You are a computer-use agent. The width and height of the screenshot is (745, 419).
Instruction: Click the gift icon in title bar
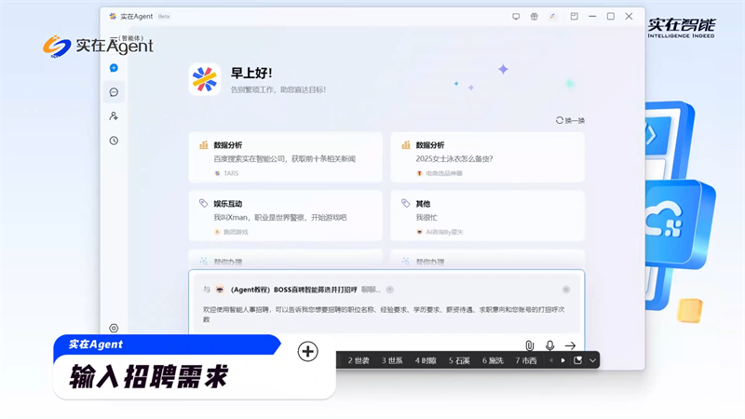pyautogui.click(x=535, y=17)
